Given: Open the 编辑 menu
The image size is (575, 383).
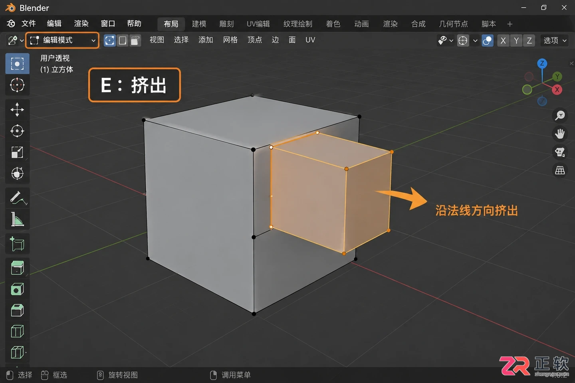Looking at the screenshot, I should [x=54, y=24].
